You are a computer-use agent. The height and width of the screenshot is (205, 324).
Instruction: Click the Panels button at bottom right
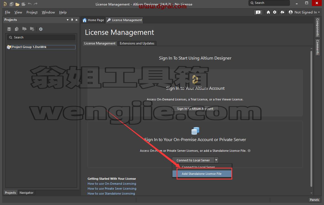(314, 200)
